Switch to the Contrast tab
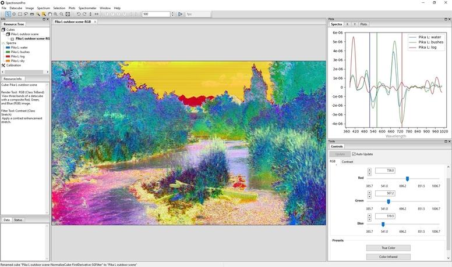The image size is (452, 267). pos(347,162)
